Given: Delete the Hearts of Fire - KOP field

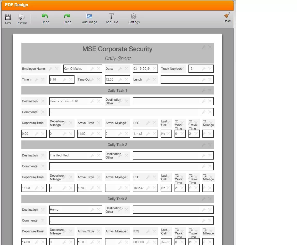Looking at the screenshot, I should [x=99, y=101].
